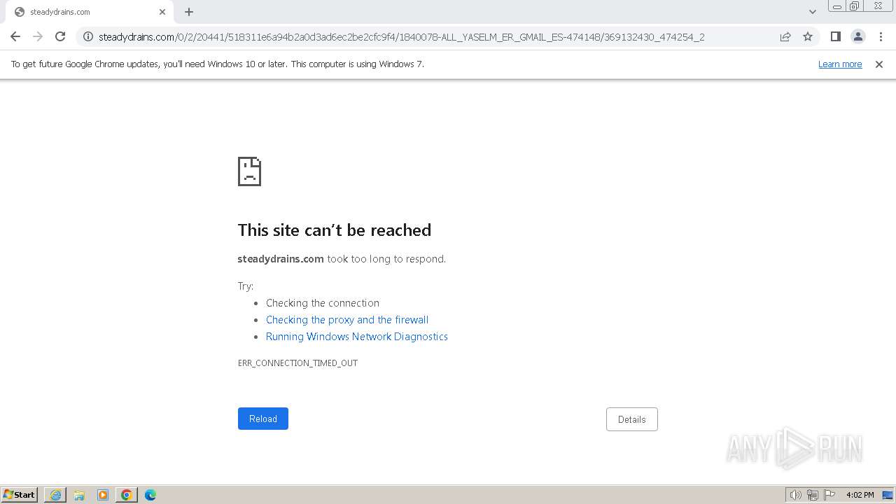Go back to the previous page
Image resolution: width=896 pixels, height=504 pixels.
point(15,36)
